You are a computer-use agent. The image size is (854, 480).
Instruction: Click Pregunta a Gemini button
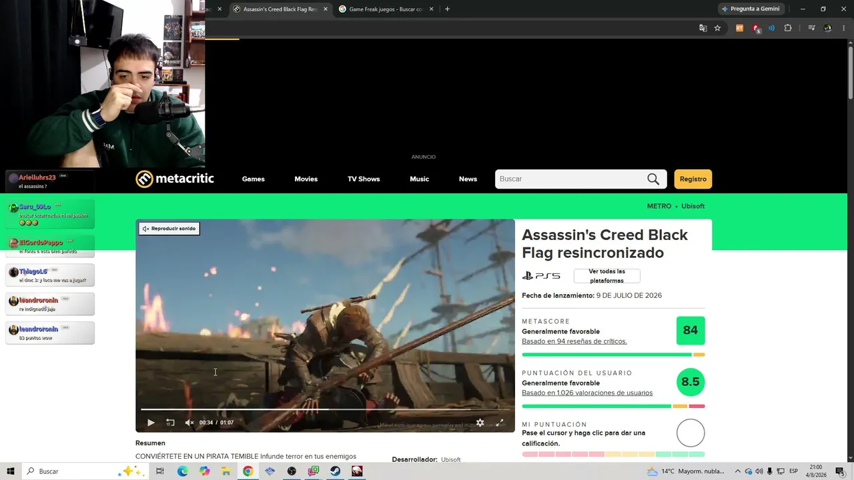point(751,9)
